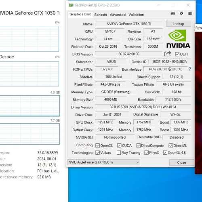The height and width of the screenshot is (202, 202).
Task: Click the Die Size 132 mm² field
Action: click(153, 39)
